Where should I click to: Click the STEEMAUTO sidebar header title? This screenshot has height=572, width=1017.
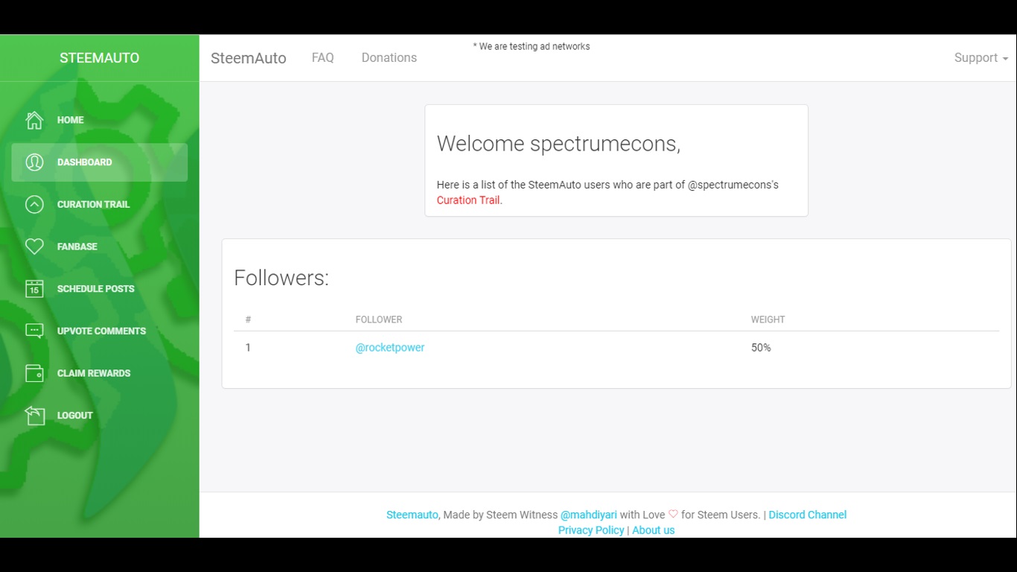100,58
